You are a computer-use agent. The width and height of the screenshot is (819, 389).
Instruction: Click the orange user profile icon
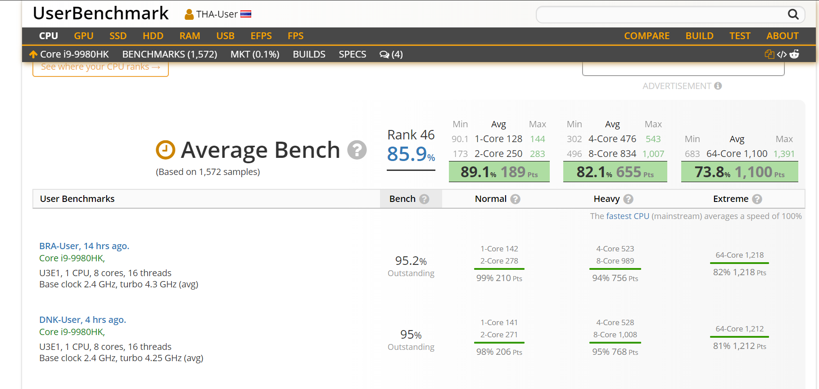[189, 15]
